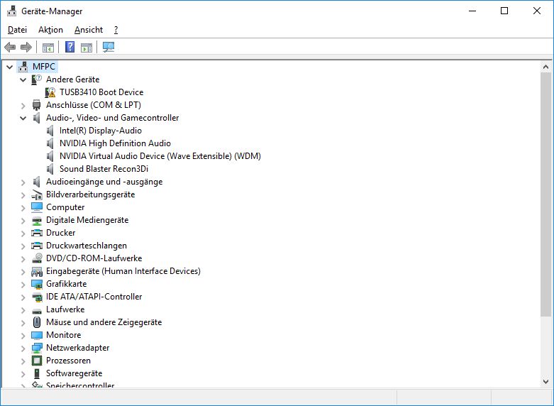Click the Forward arrow toolbar icon
554x406 pixels.
(x=26, y=47)
